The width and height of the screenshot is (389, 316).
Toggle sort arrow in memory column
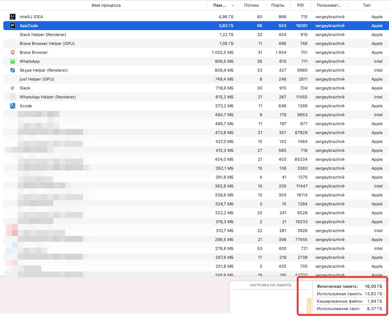(x=233, y=6)
